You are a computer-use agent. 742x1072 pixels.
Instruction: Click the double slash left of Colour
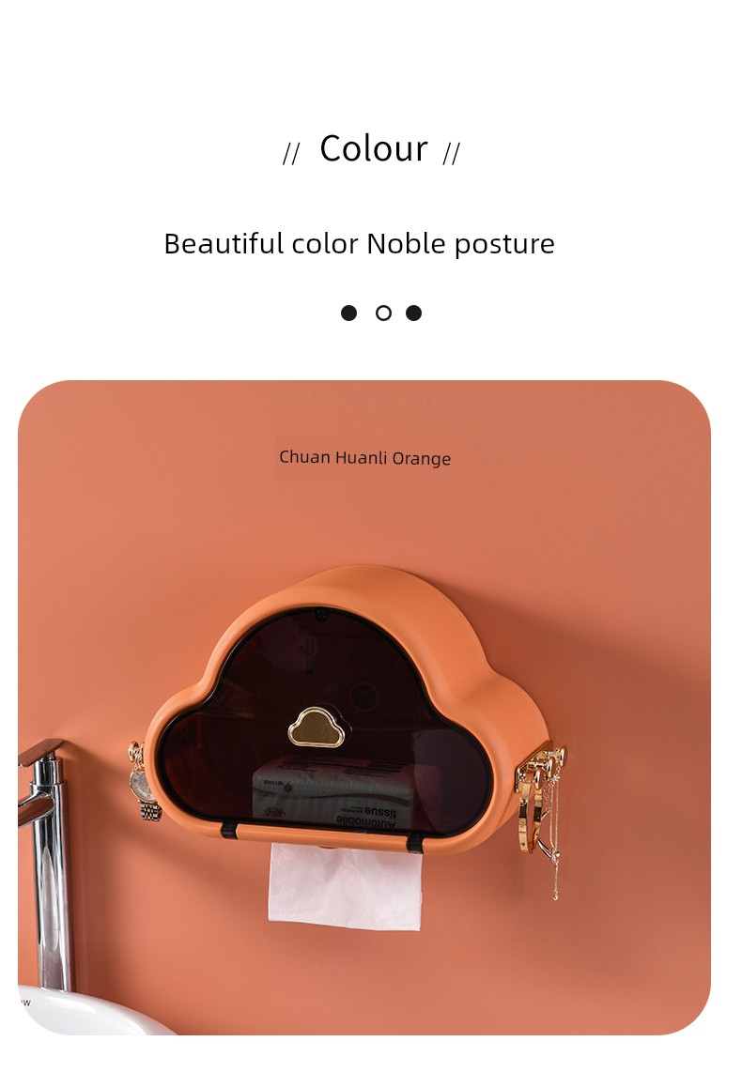pyautogui.click(x=291, y=154)
